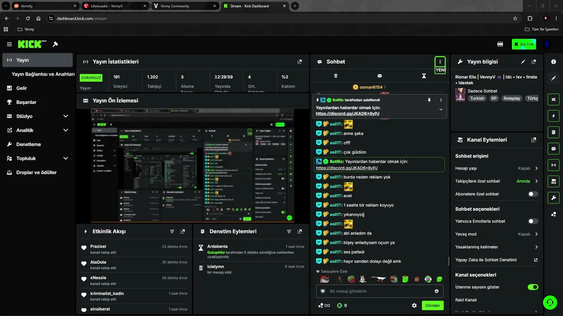
Task: Filter the Etkinlik Akışı feed
Action: click(x=172, y=231)
